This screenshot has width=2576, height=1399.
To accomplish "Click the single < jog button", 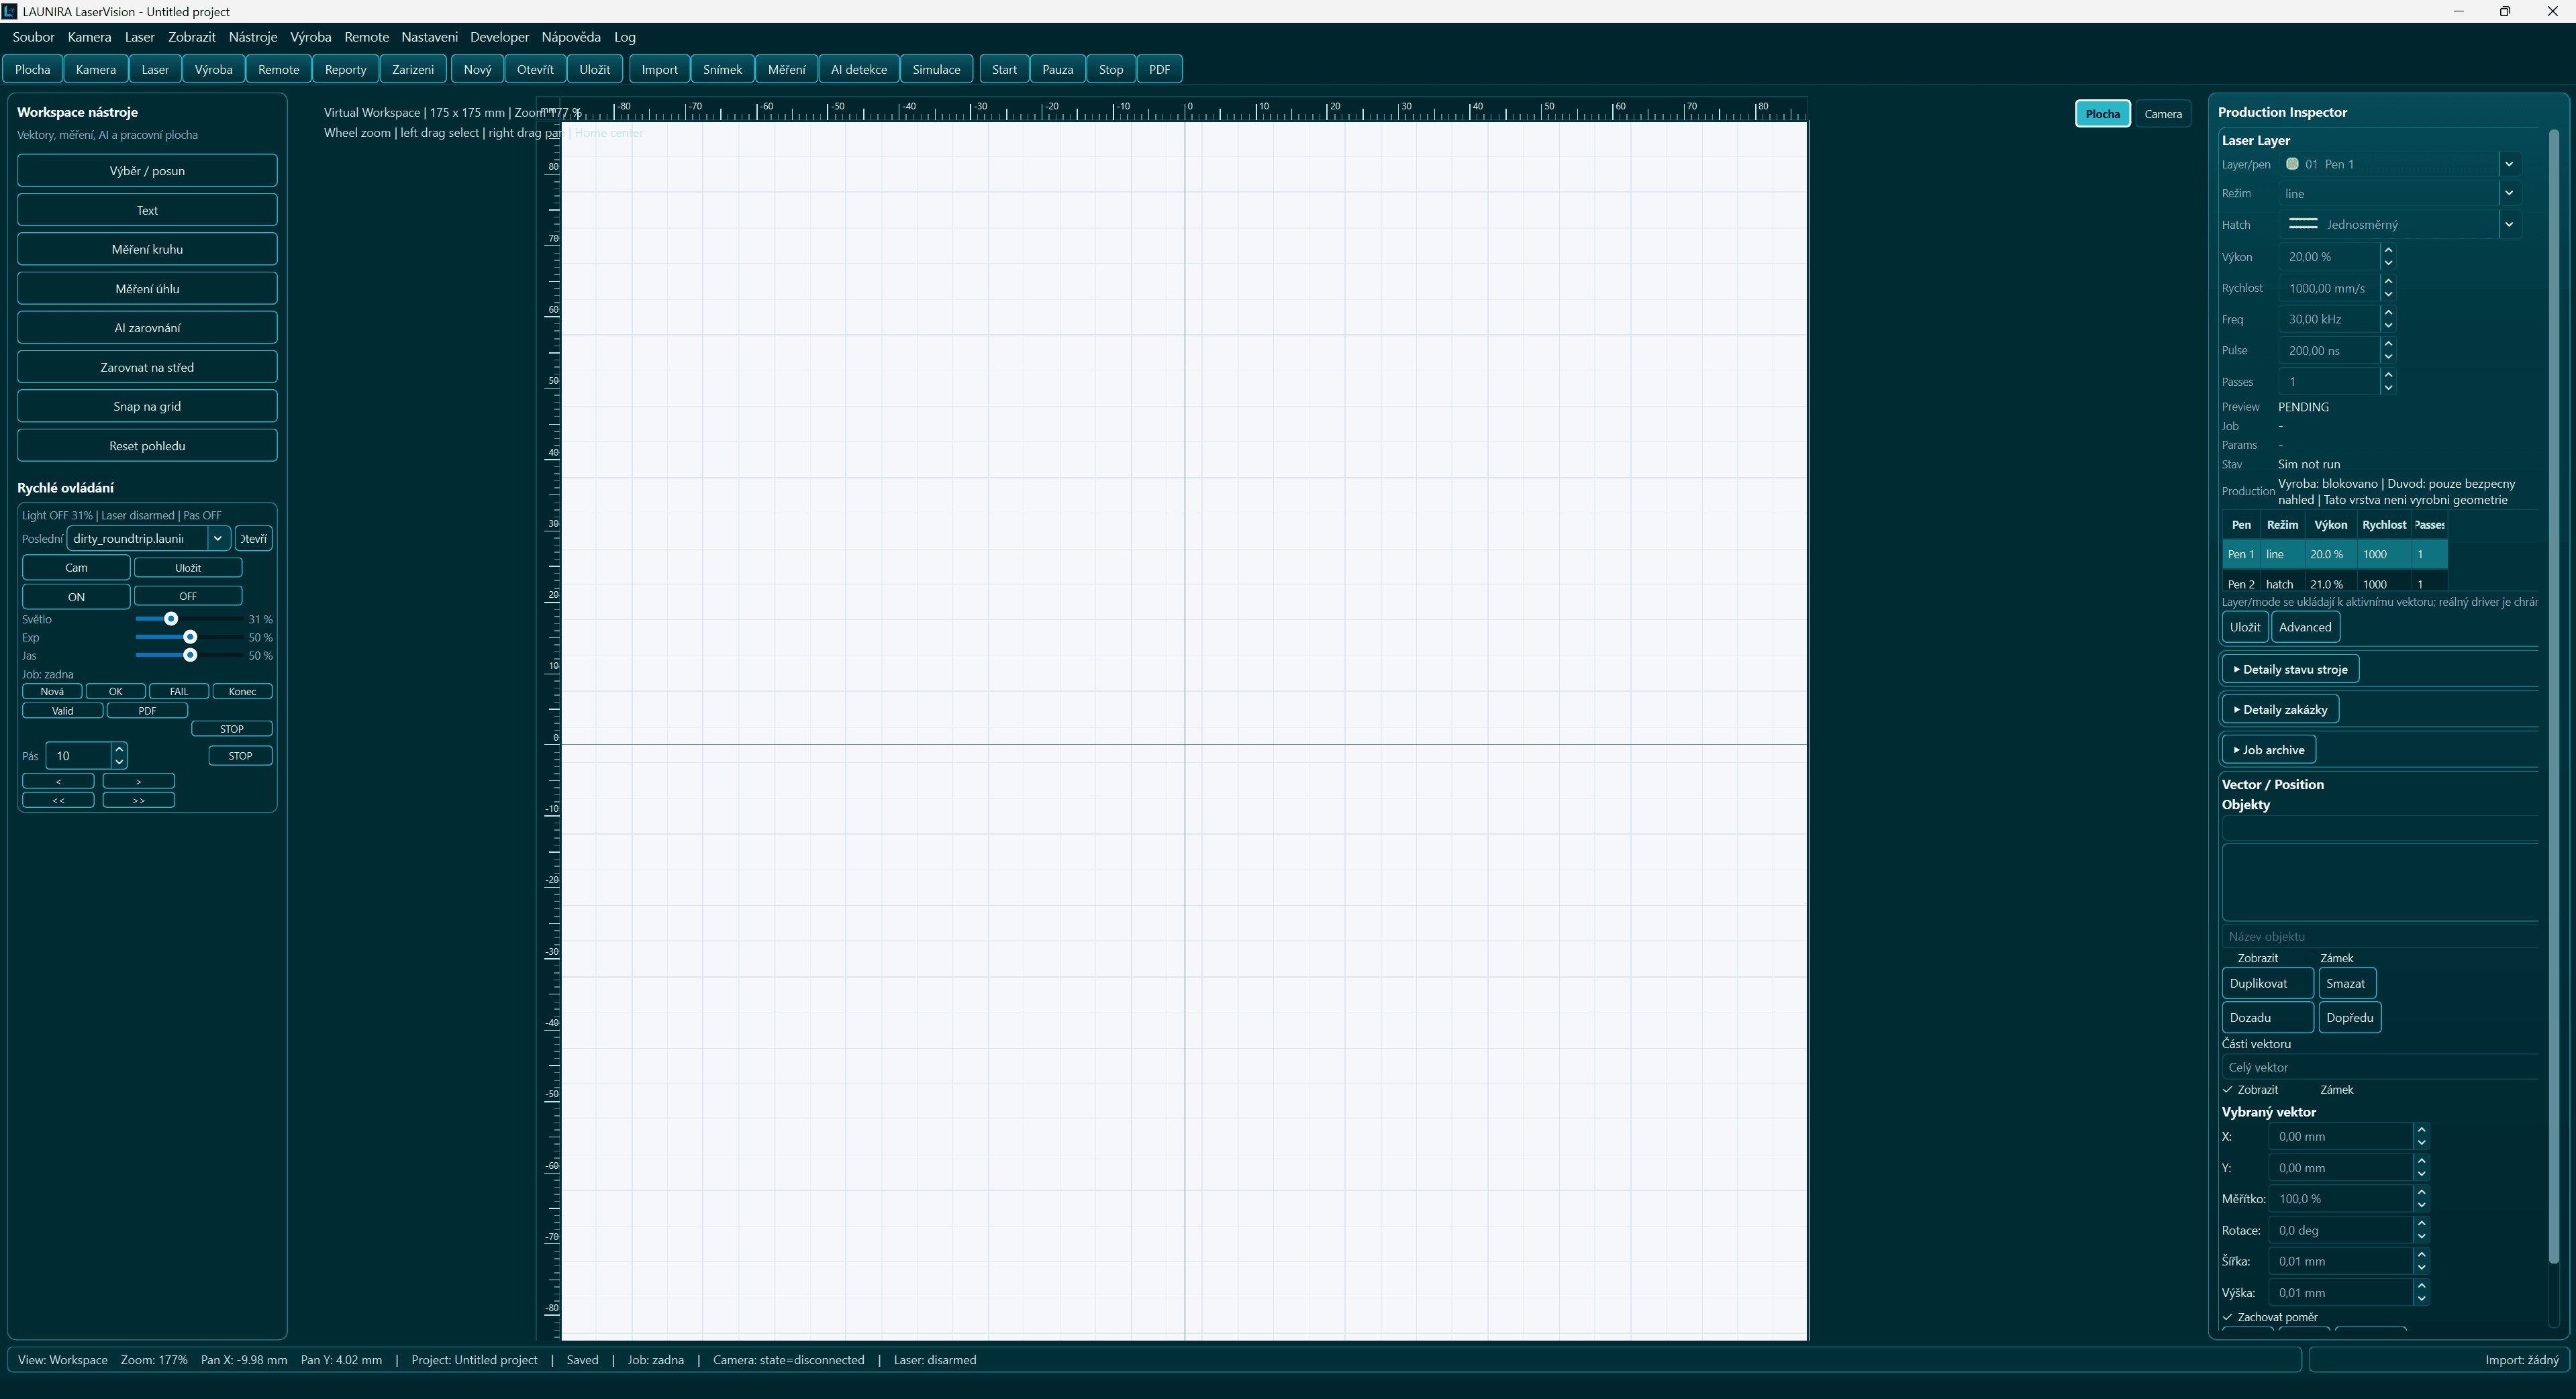I will pos(58,781).
